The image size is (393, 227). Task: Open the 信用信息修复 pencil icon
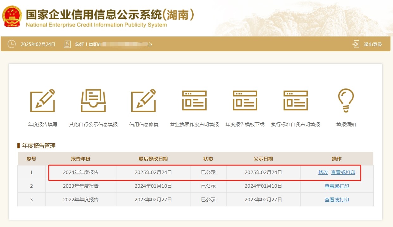click(144, 101)
